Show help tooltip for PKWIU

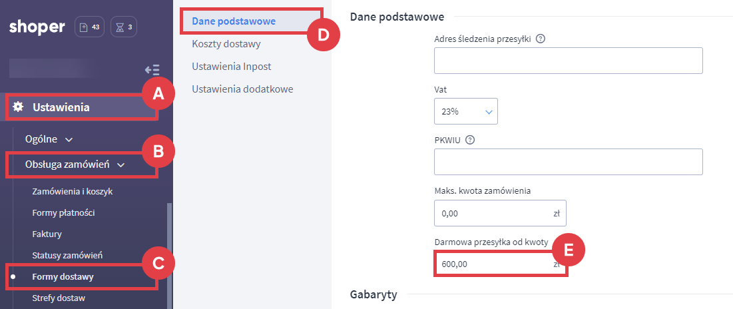point(470,140)
